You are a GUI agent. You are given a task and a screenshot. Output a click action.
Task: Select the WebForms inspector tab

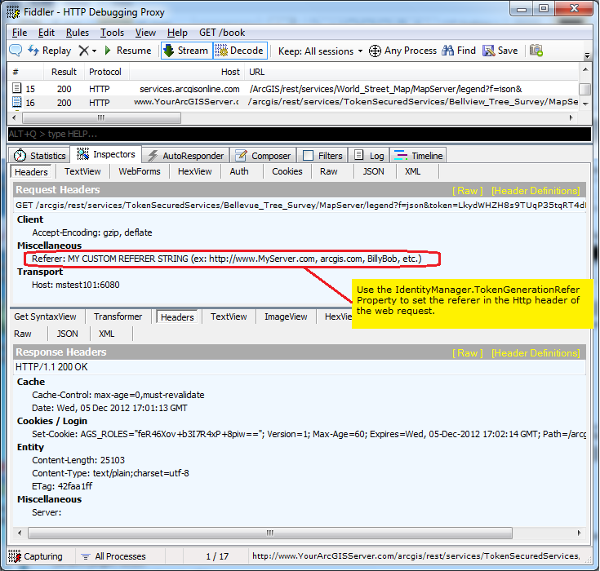coord(140,171)
